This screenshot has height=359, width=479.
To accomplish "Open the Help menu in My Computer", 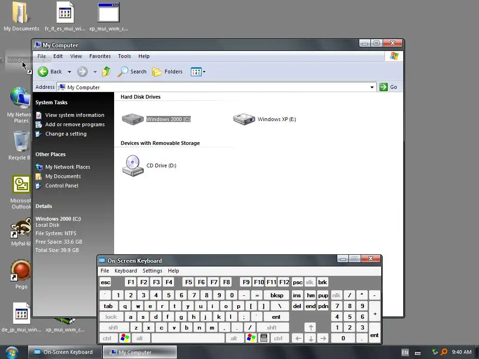I will [144, 56].
